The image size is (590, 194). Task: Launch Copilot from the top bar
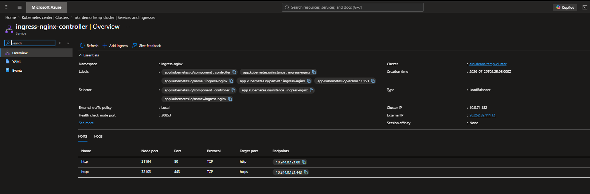(x=565, y=7)
